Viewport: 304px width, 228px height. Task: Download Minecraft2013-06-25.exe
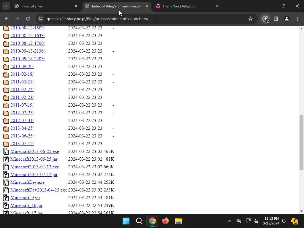click(x=35, y=151)
